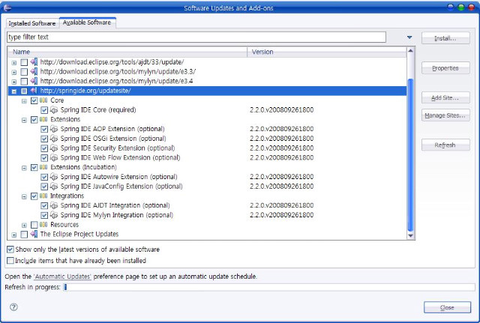Uncheck Spring IDE Mylyn Integration checkbox
The width and height of the screenshot is (480, 323).
pos(44,215)
